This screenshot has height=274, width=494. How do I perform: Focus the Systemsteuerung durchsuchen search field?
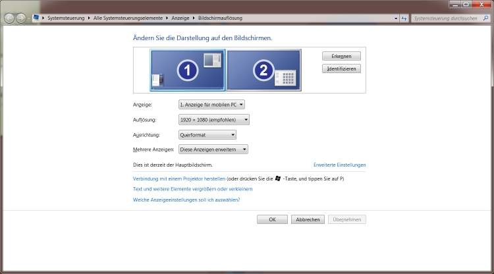(447, 18)
